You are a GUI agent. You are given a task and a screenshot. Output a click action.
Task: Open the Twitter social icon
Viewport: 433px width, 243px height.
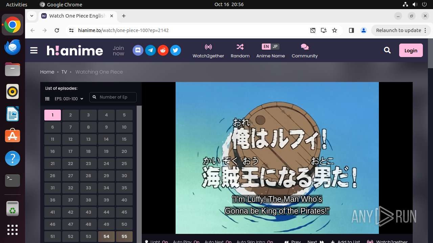(x=176, y=51)
